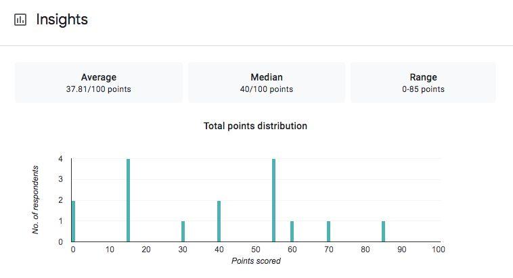Click the 100 tick on the x-axis

(438, 250)
